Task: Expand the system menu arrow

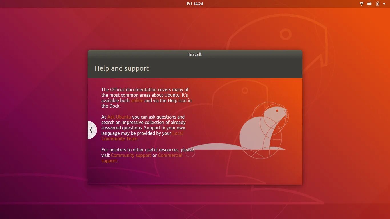Action: pyautogui.click(x=384, y=4)
